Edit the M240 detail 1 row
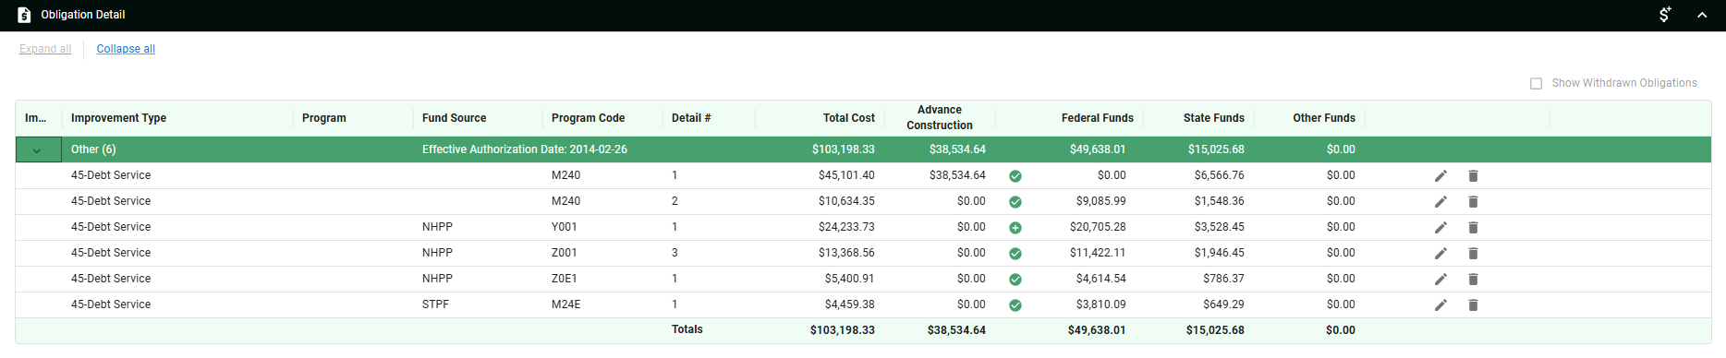This screenshot has height=358, width=1726. (x=1440, y=175)
